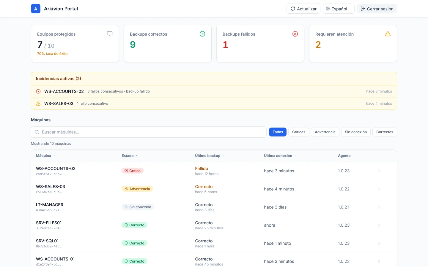The image size is (428, 267).
Task: Filter machines by Críticas
Action: (x=299, y=132)
